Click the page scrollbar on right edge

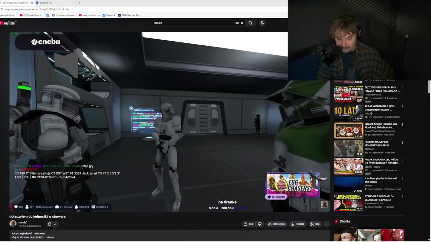click(x=429, y=87)
